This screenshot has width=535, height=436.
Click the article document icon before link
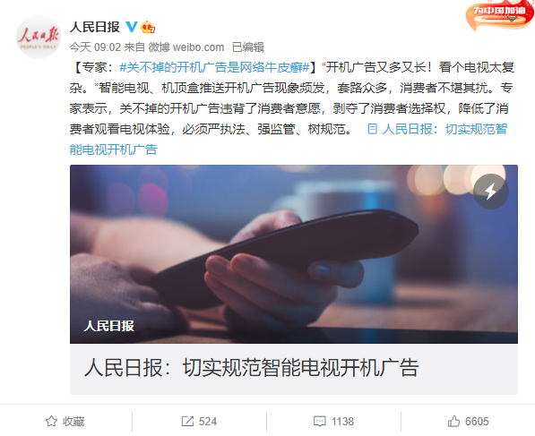point(372,129)
